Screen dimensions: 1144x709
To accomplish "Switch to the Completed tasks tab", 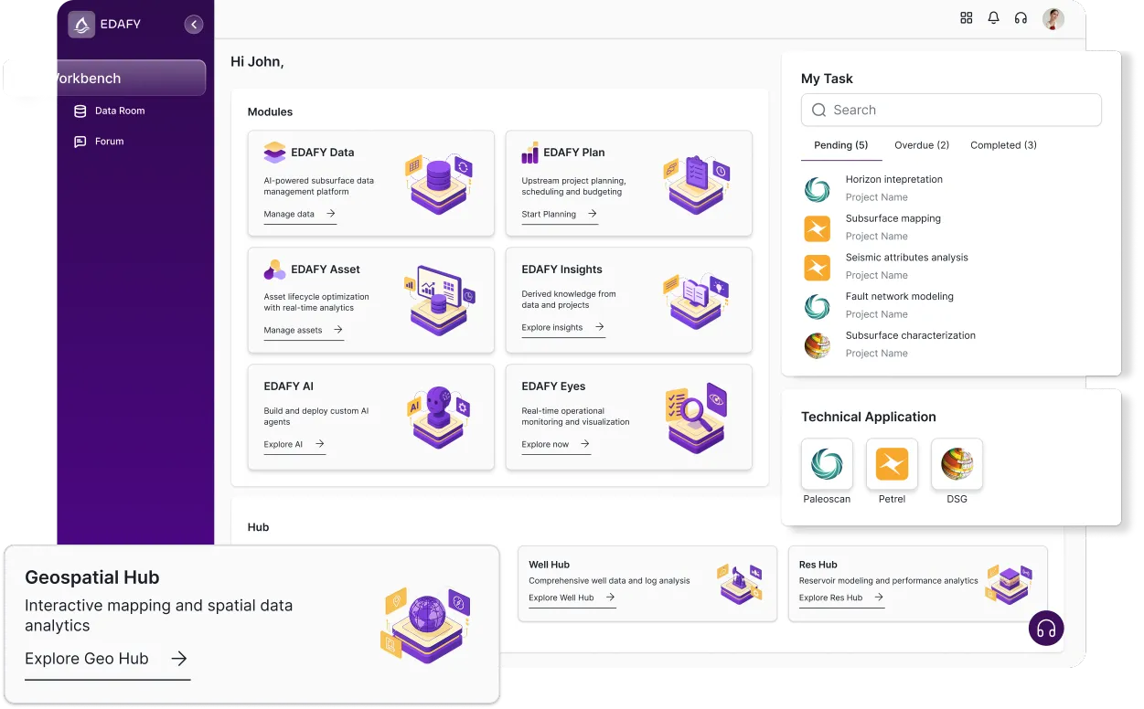I will click(x=1002, y=145).
